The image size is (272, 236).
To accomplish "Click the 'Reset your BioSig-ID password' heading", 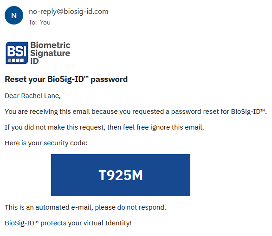I will [66, 79].
